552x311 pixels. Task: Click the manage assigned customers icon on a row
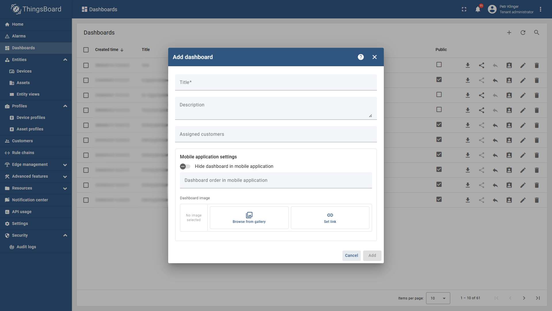(x=509, y=65)
